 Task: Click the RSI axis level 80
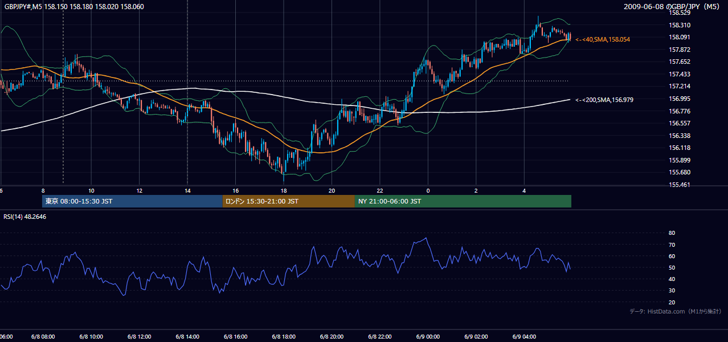(672, 233)
